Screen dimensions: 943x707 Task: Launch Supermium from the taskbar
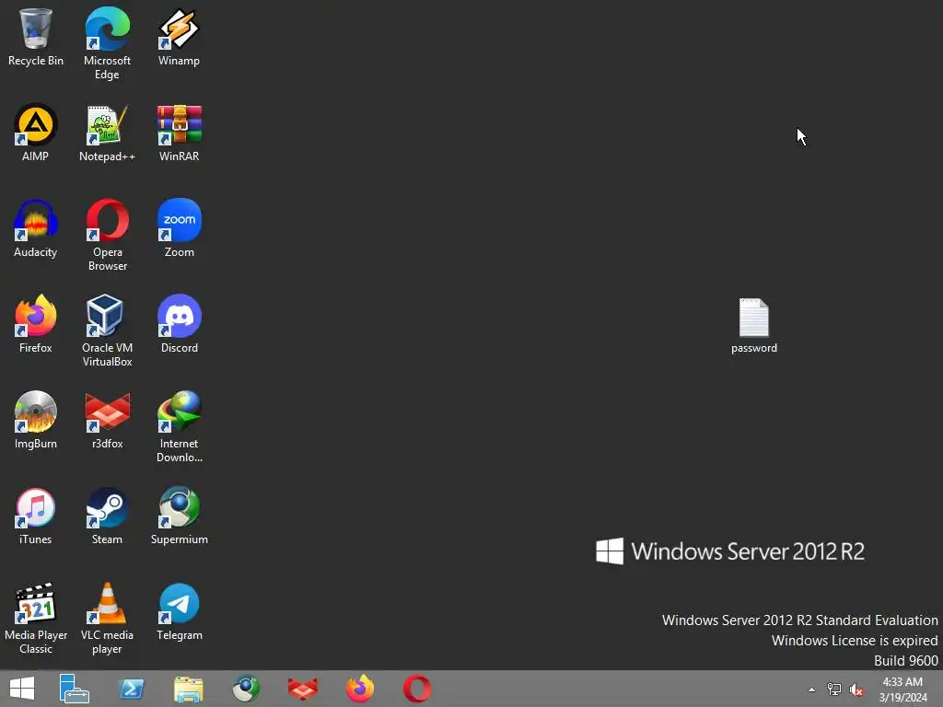coord(246,689)
